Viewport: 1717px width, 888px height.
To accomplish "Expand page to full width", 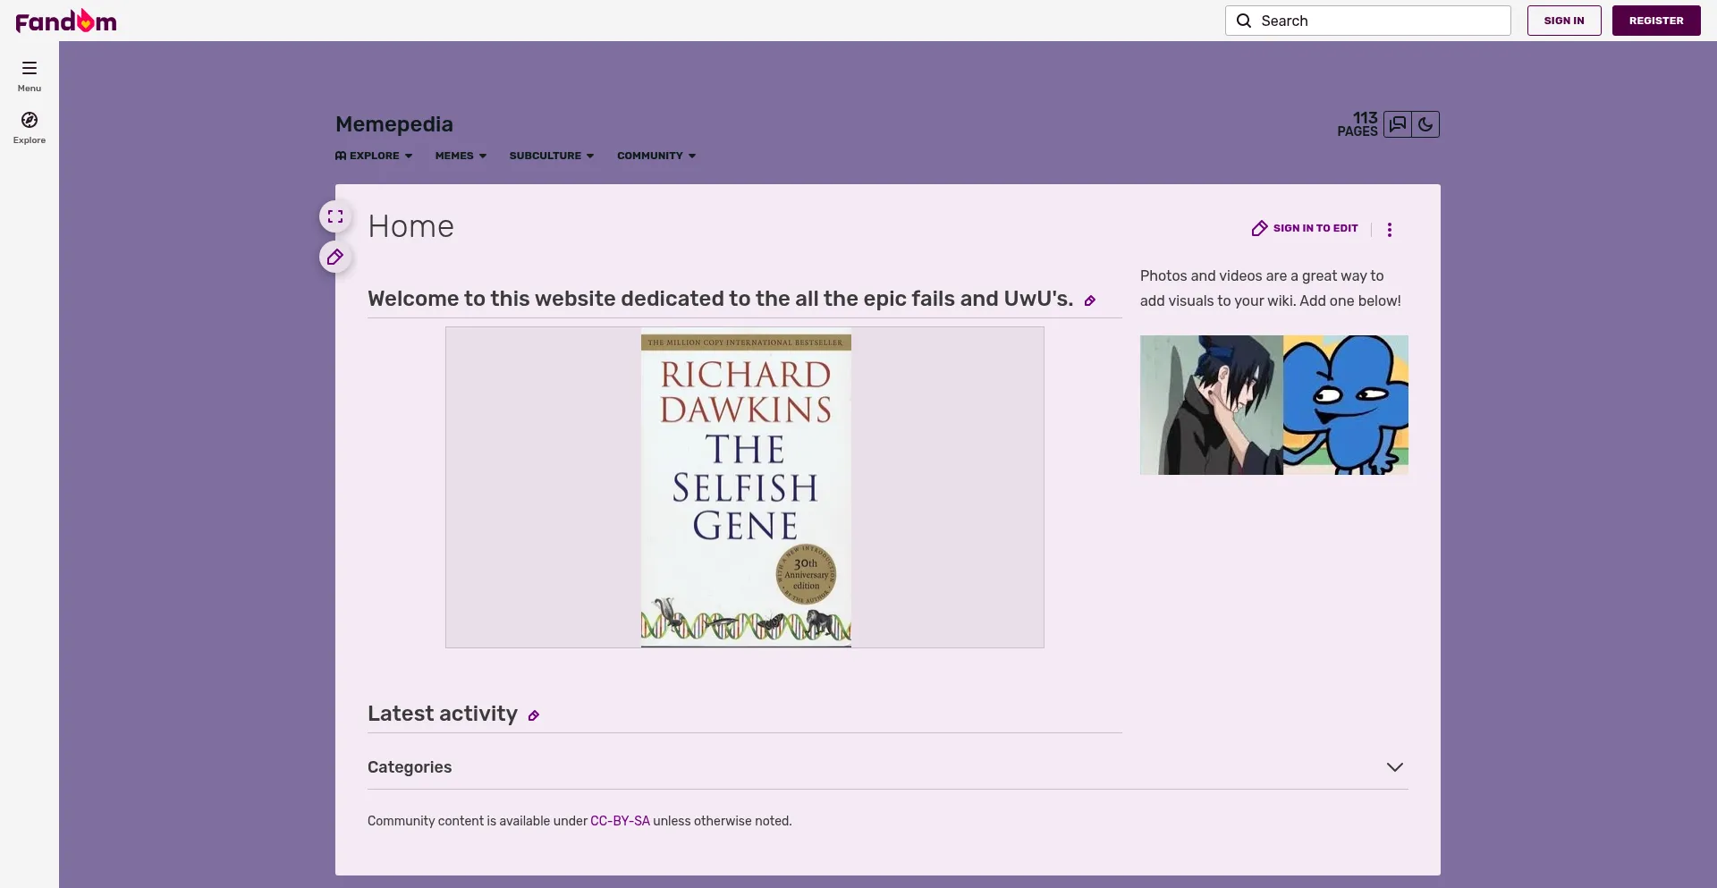I will tap(335, 216).
